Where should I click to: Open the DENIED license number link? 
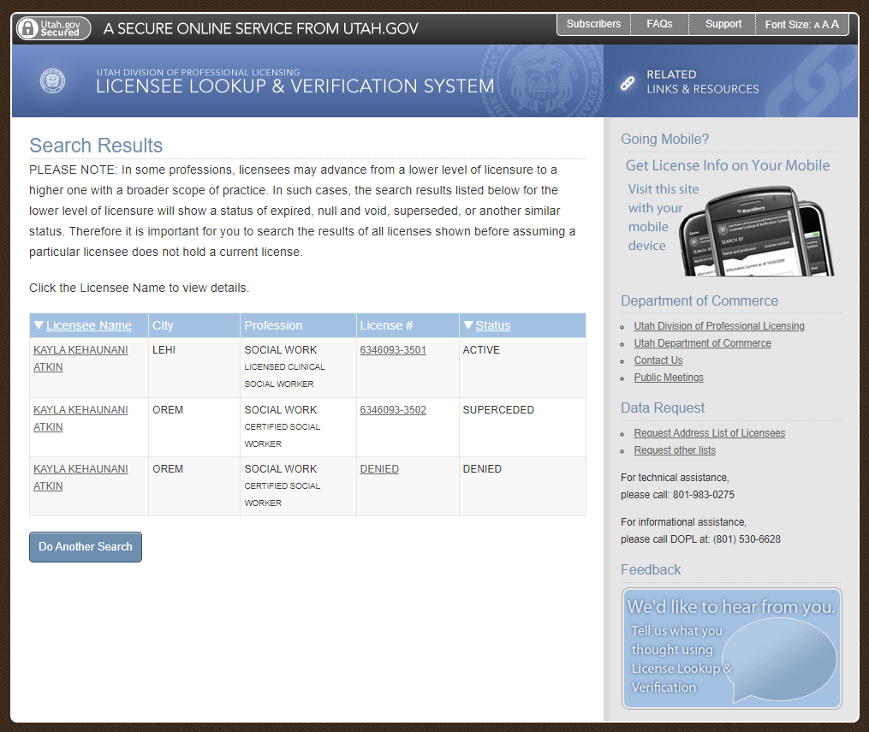(379, 469)
